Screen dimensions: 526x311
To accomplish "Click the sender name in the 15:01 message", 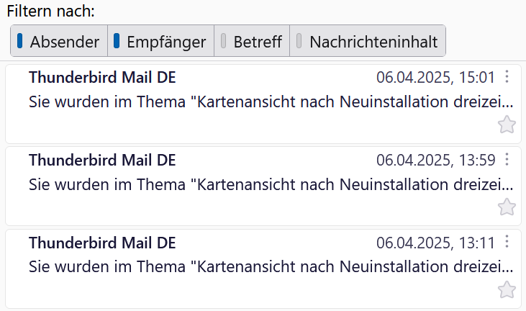I will pyautogui.click(x=102, y=78).
